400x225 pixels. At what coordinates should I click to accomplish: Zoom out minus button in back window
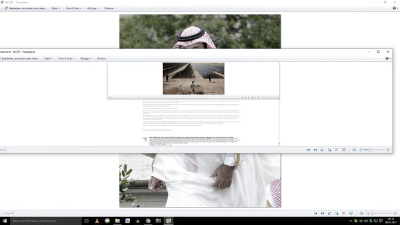tap(368, 213)
